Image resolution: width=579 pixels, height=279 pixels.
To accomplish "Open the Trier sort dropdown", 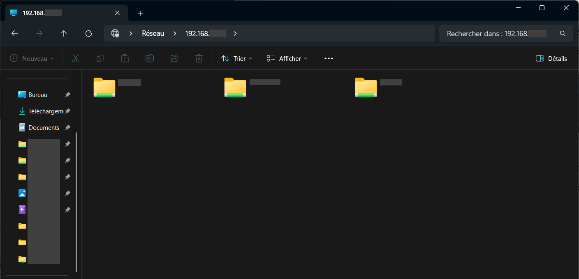I will pyautogui.click(x=237, y=59).
